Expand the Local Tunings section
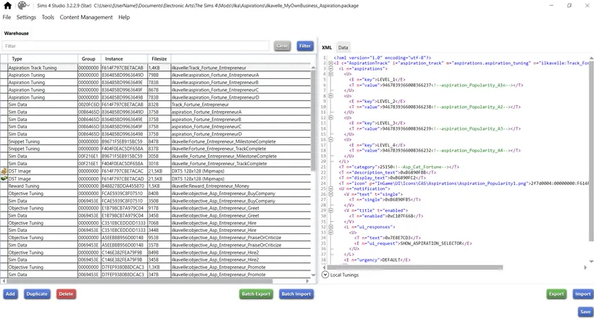The image size is (594, 319). click(x=325, y=275)
